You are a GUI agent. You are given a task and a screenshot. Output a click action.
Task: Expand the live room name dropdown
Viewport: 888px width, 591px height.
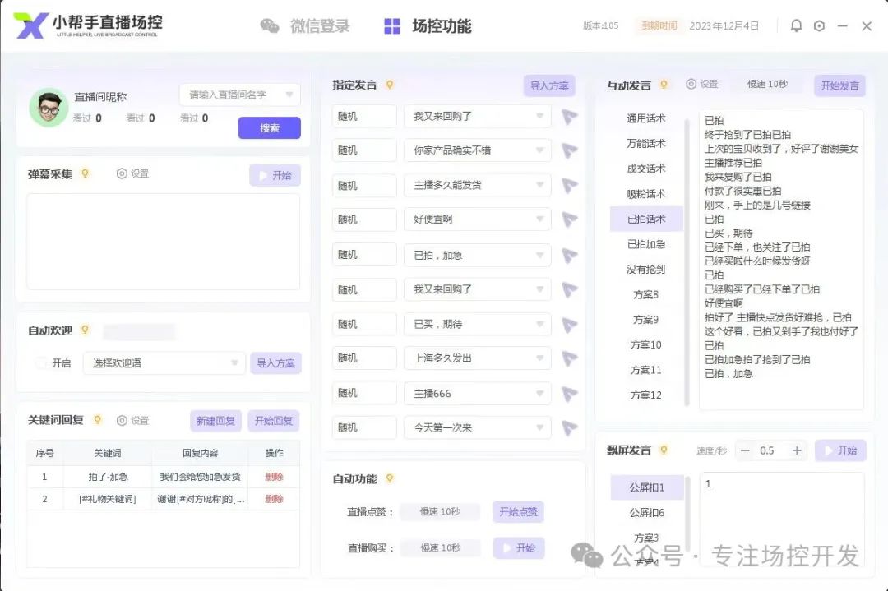pos(239,95)
